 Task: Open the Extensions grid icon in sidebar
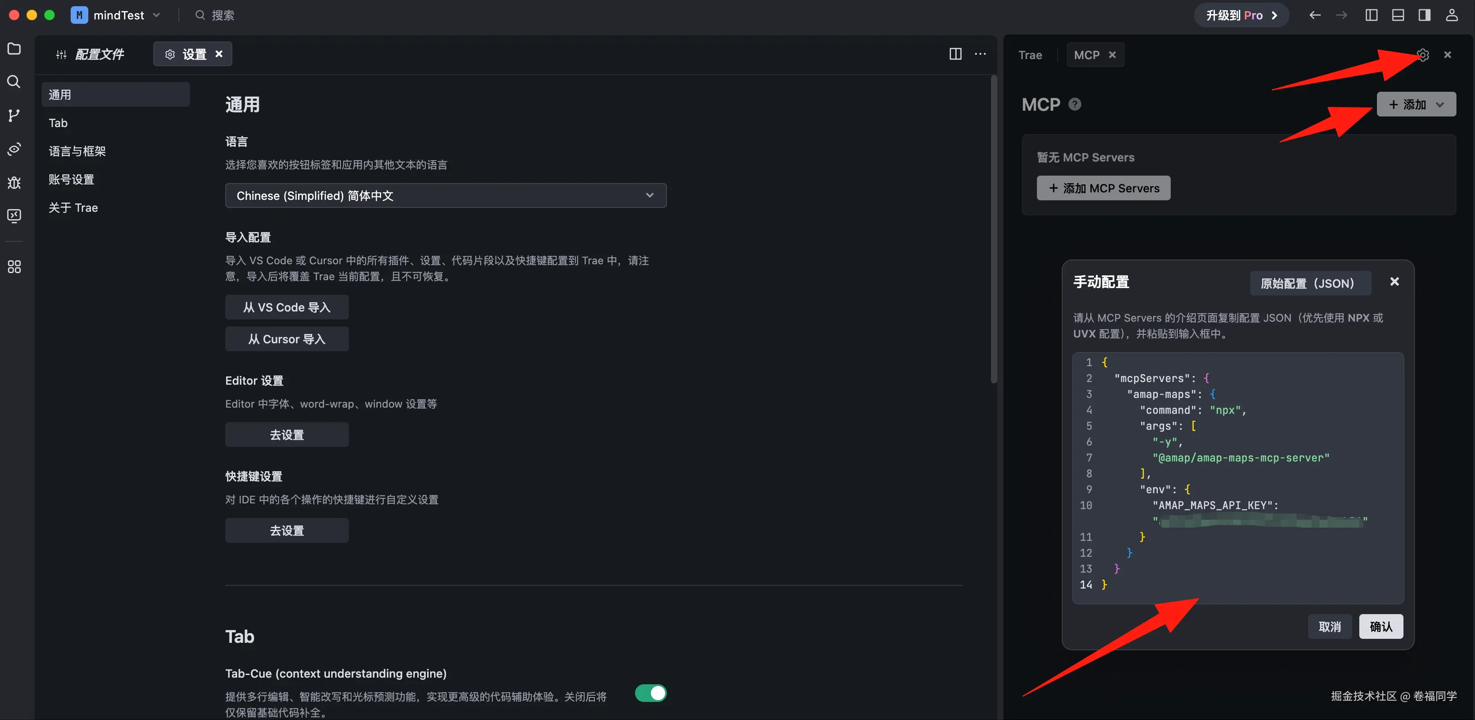(14, 266)
